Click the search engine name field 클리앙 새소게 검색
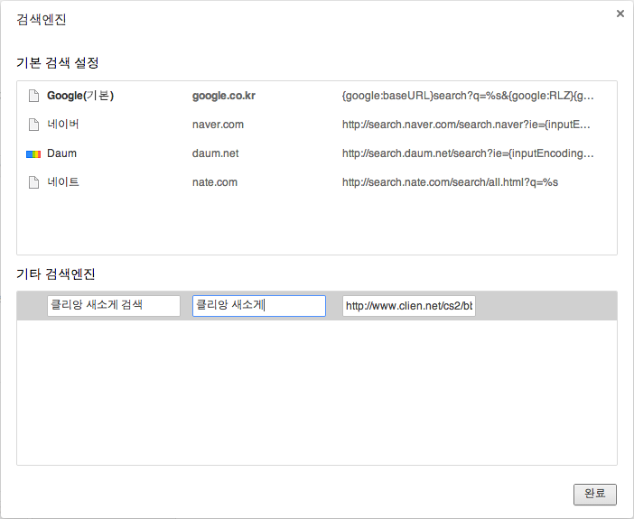The height and width of the screenshot is (519, 634). (x=114, y=306)
